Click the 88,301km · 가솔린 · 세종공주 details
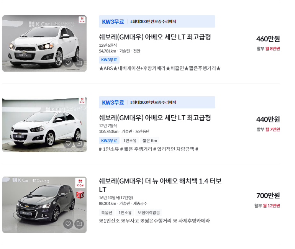This screenshot has height=249, width=295. point(123,203)
